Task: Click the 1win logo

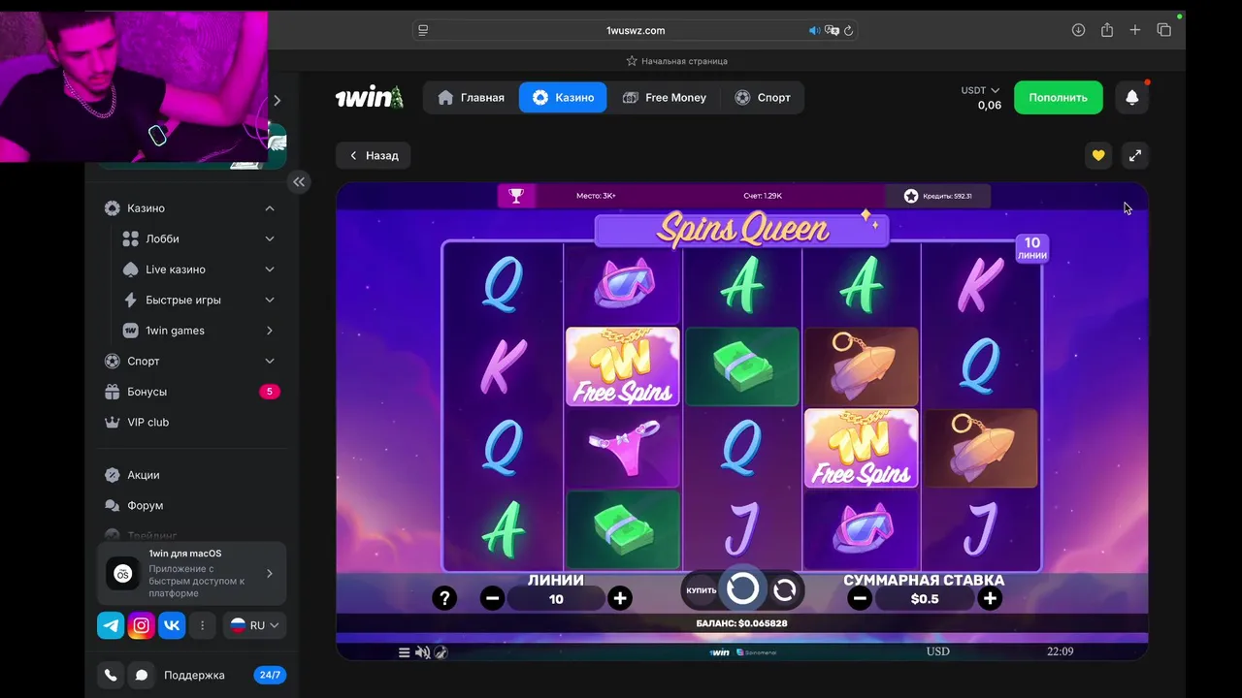Action: click(x=369, y=97)
